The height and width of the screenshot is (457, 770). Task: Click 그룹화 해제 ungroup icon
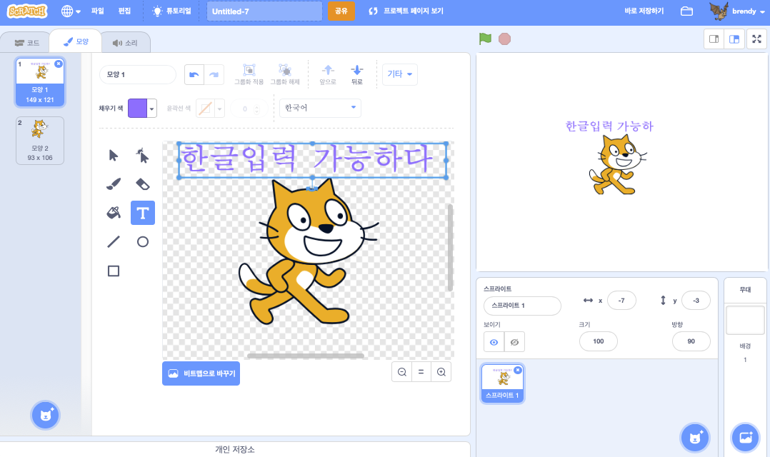285,74
